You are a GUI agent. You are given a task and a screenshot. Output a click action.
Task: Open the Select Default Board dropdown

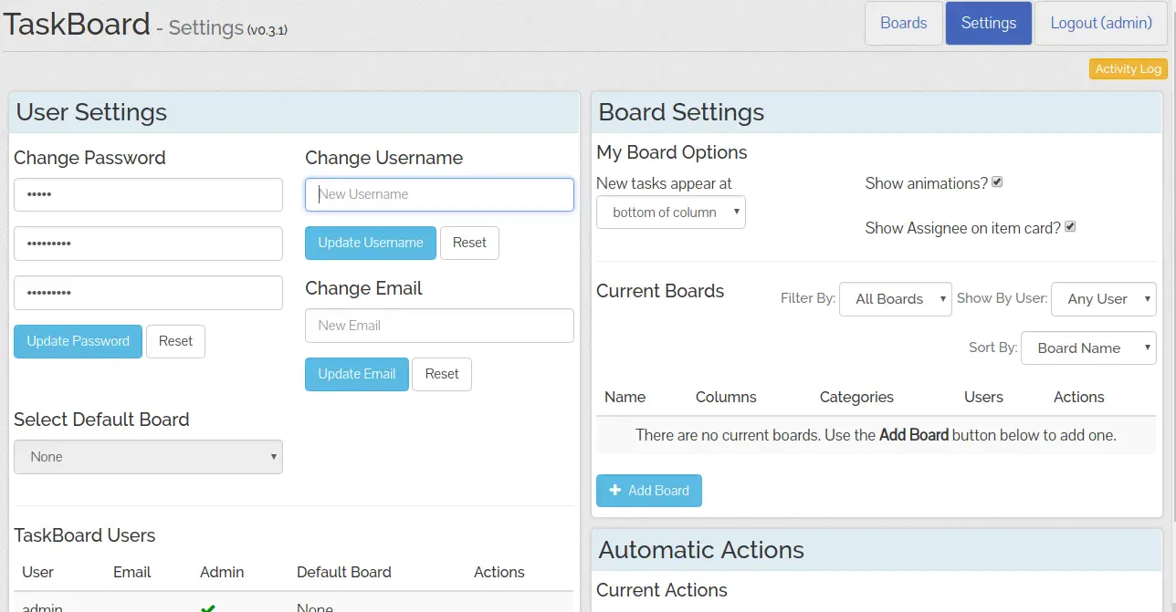click(x=148, y=457)
